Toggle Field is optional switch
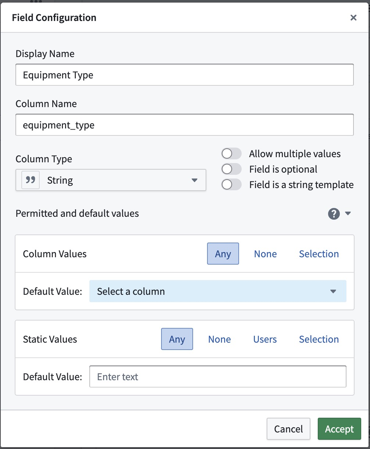Image resolution: width=370 pixels, height=449 pixels. (x=231, y=169)
